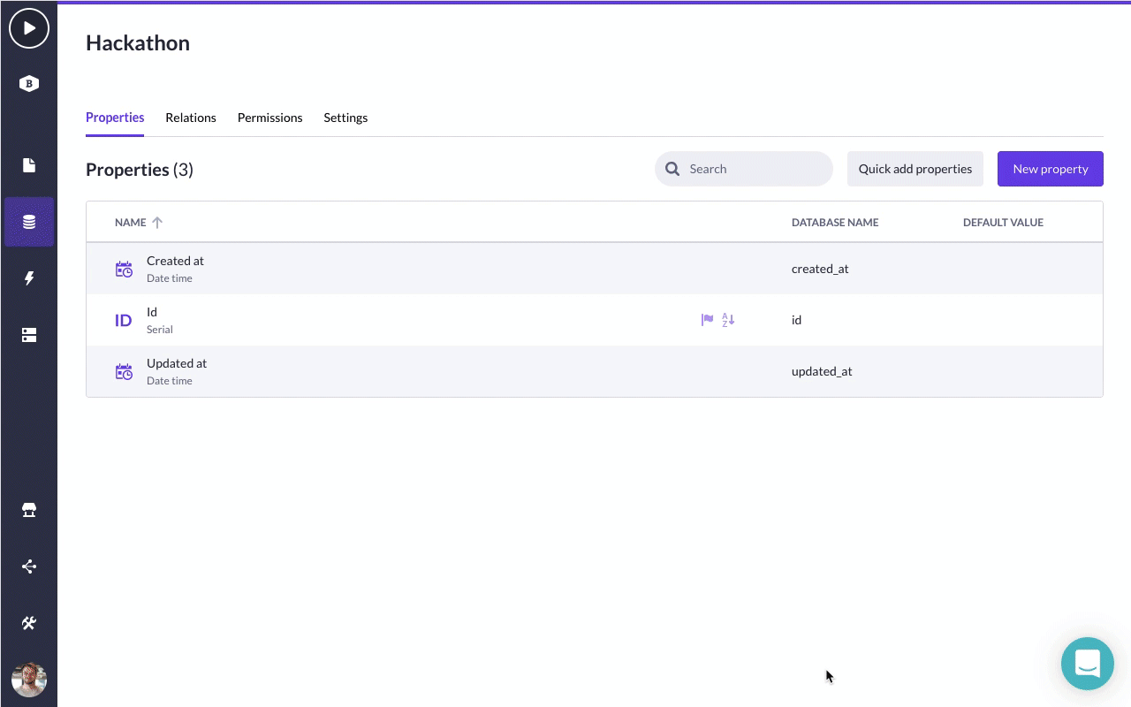Open the Betty Blocks hexagon logo
Image resolution: width=1131 pixels, height=707 pixels.
point(29,84)
